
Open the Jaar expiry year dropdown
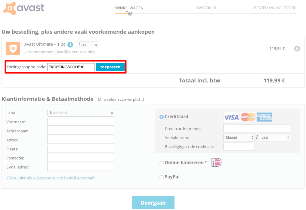coord(274,137)
